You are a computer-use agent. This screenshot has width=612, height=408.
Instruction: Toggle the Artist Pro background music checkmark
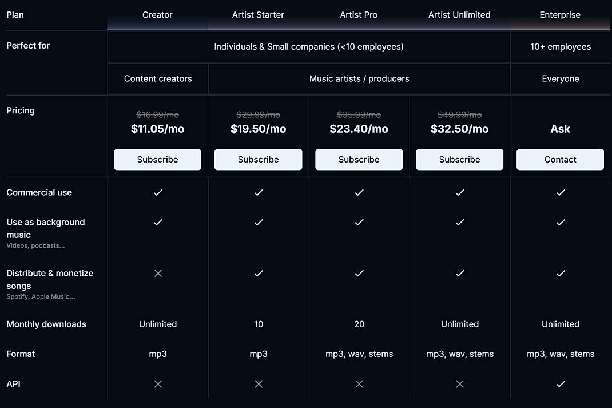[x=359, y=223]
